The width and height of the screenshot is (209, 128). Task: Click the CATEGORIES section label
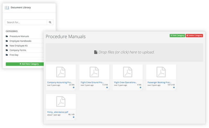pyautogui.click(x=11, y=31)
